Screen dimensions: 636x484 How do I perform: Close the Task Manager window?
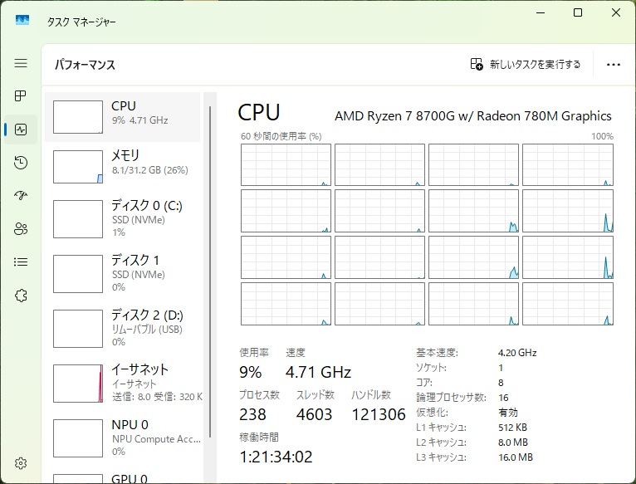(616, 13)
